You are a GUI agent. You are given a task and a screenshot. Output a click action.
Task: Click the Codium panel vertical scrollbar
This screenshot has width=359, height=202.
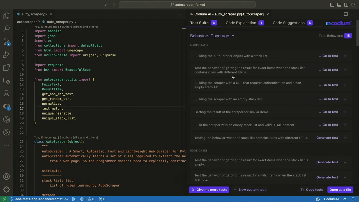click(x=357, y=34)
